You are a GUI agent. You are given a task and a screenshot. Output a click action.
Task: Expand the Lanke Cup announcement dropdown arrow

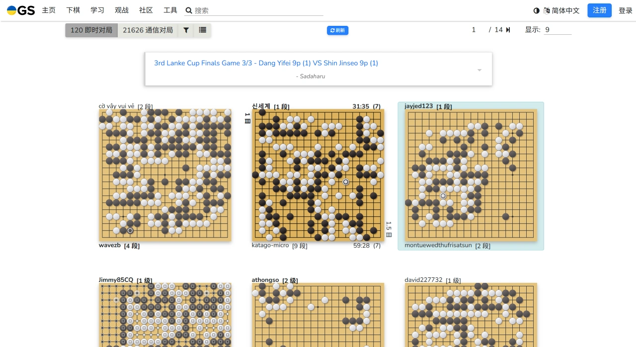click(x=479, y=70)
